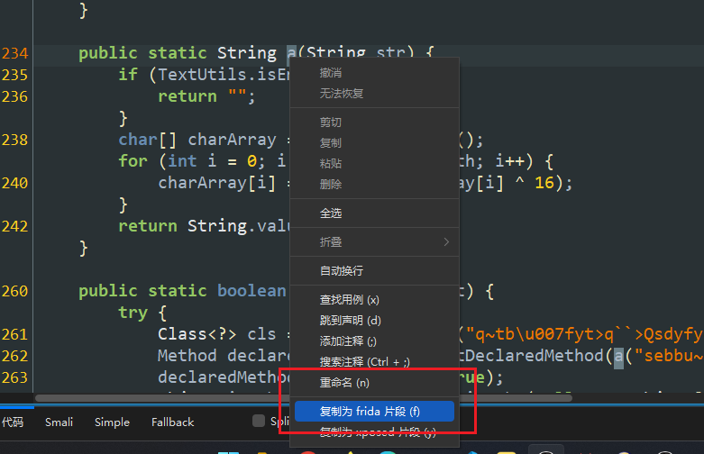Click 复制为 xposed 片段 (y)
Screen dimensions: 704x454
click(378, 432)
